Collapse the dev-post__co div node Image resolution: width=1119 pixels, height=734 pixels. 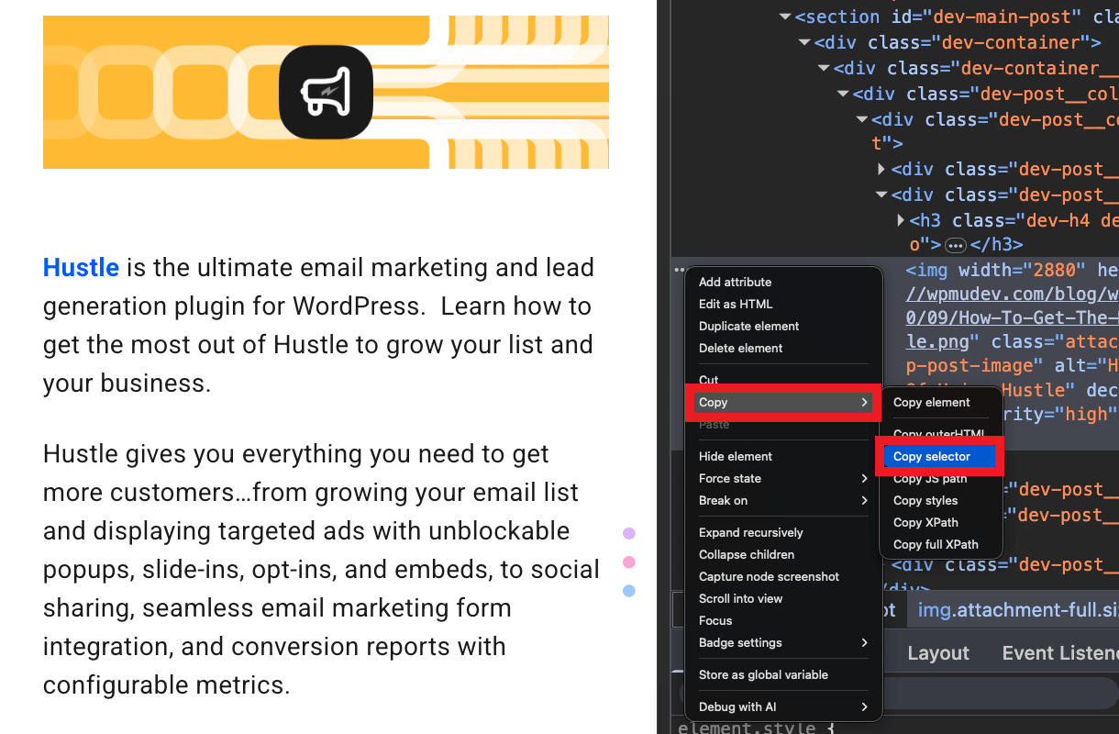coord(861,119)
